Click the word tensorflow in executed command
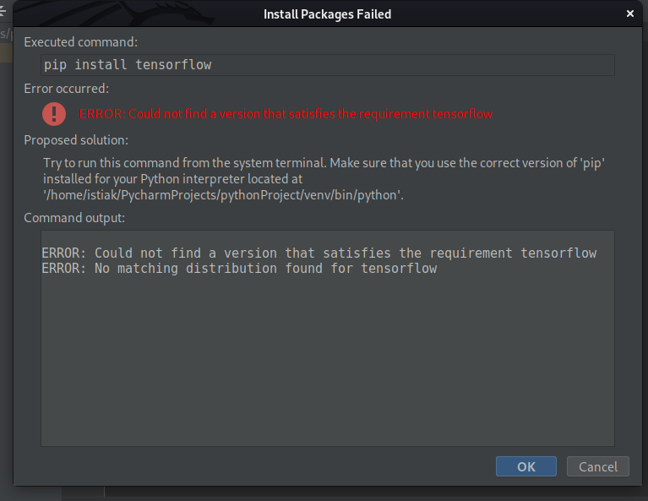648x501 pixels. 173,65
